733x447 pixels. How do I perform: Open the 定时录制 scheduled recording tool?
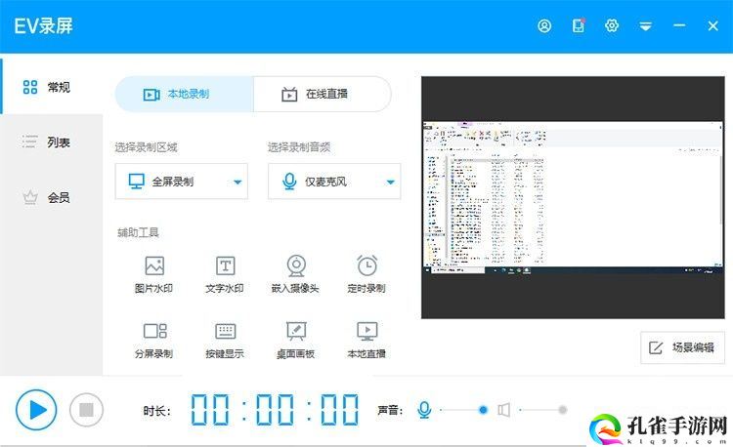click(366, 273)
